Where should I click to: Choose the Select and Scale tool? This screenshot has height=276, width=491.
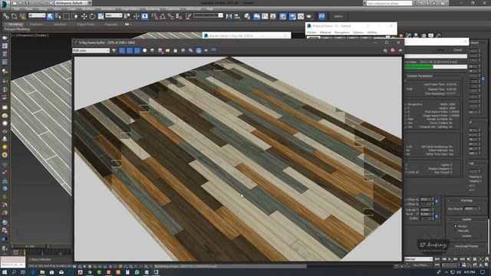(x=101, y=16)
